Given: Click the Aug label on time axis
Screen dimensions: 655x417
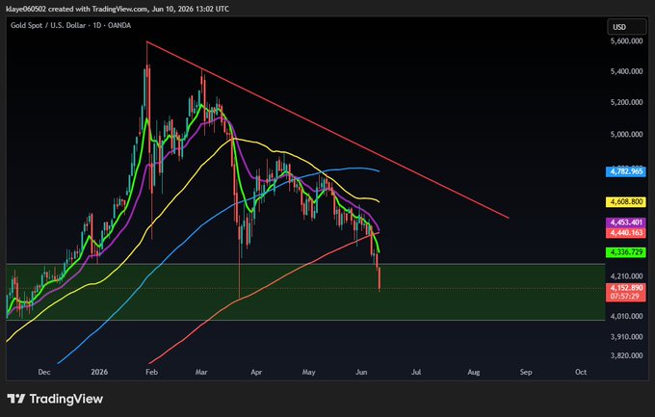Looking at the screenshot, I should coord(473,372).
